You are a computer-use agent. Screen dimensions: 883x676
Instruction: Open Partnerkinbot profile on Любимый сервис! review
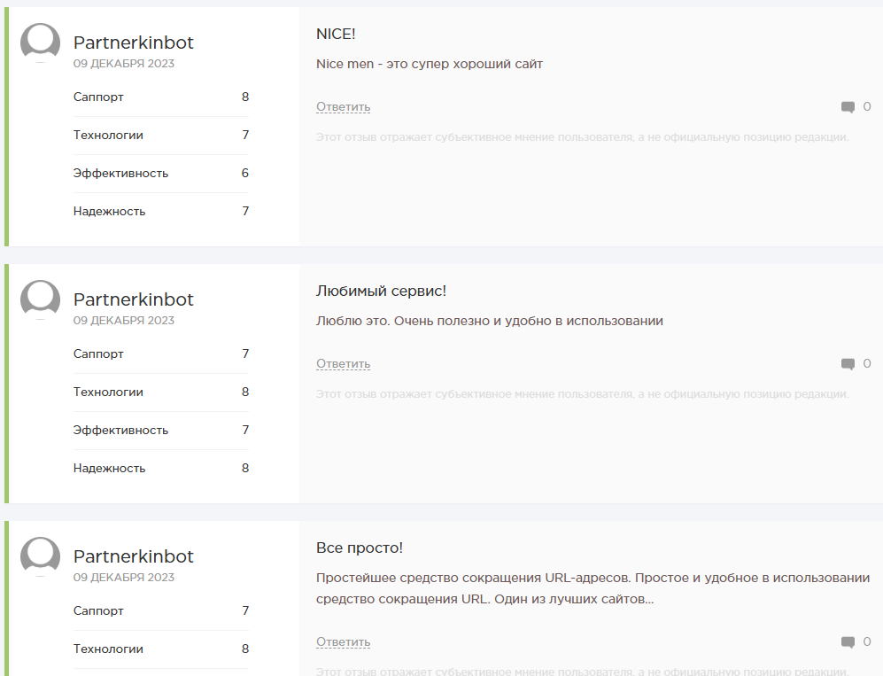point(134,299)
